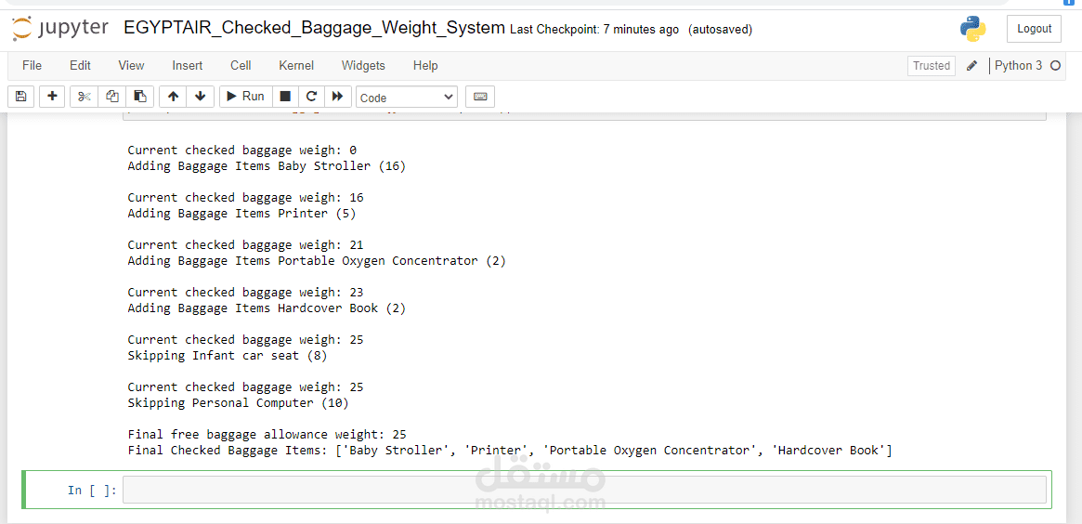Open the Edit menu
The width and height of the screenshot is (1082, 524).
point(80,66)
